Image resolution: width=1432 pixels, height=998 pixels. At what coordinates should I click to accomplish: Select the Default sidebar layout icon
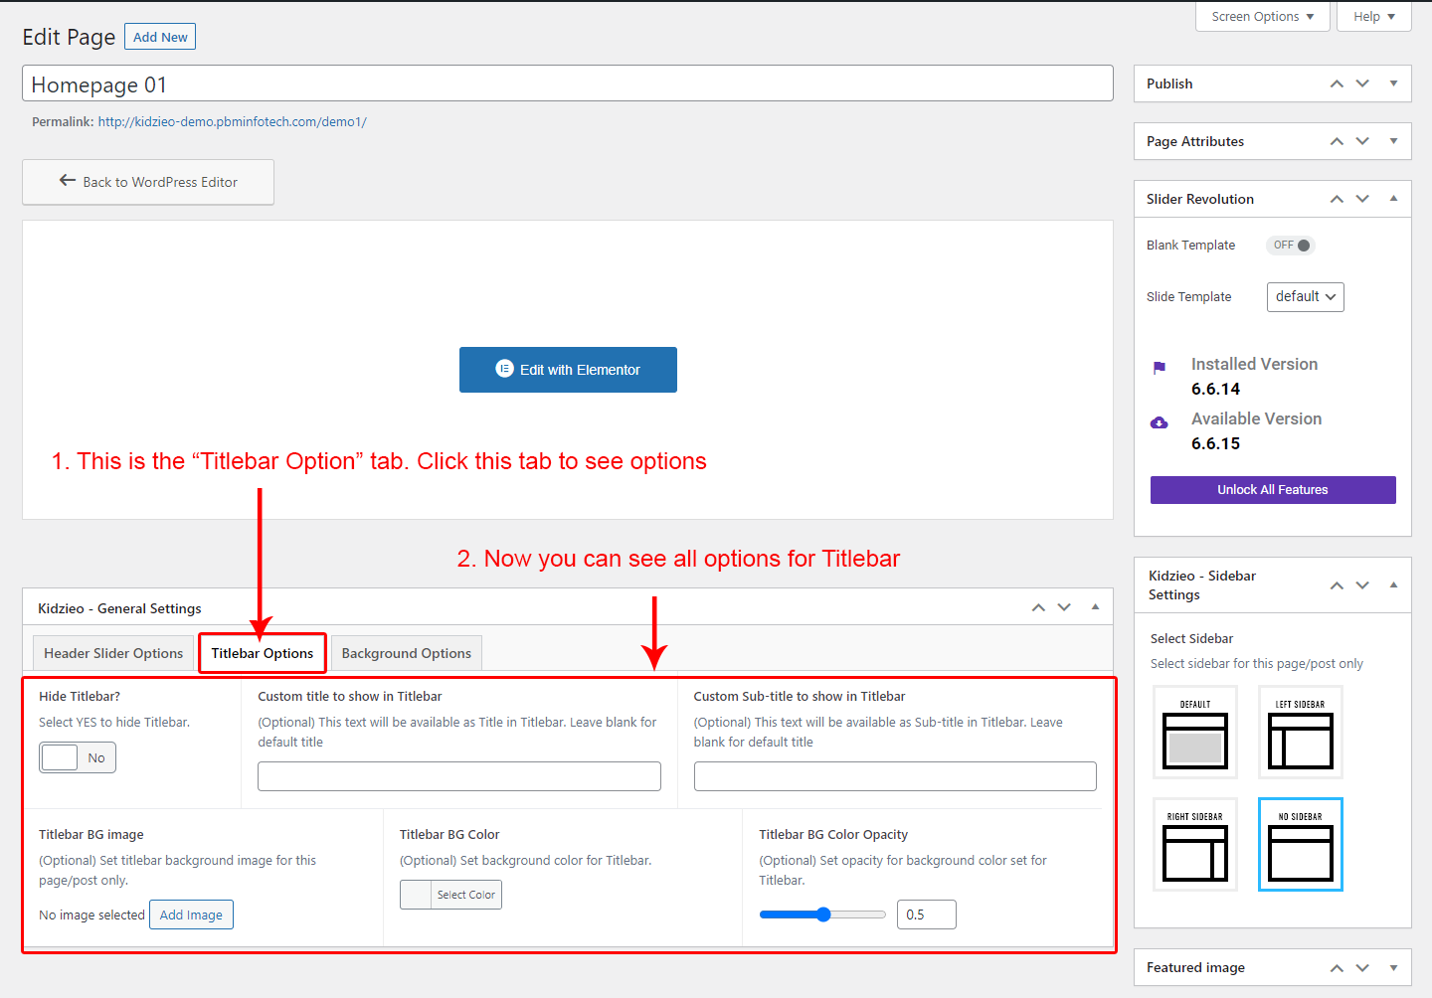coord(1194,733)
